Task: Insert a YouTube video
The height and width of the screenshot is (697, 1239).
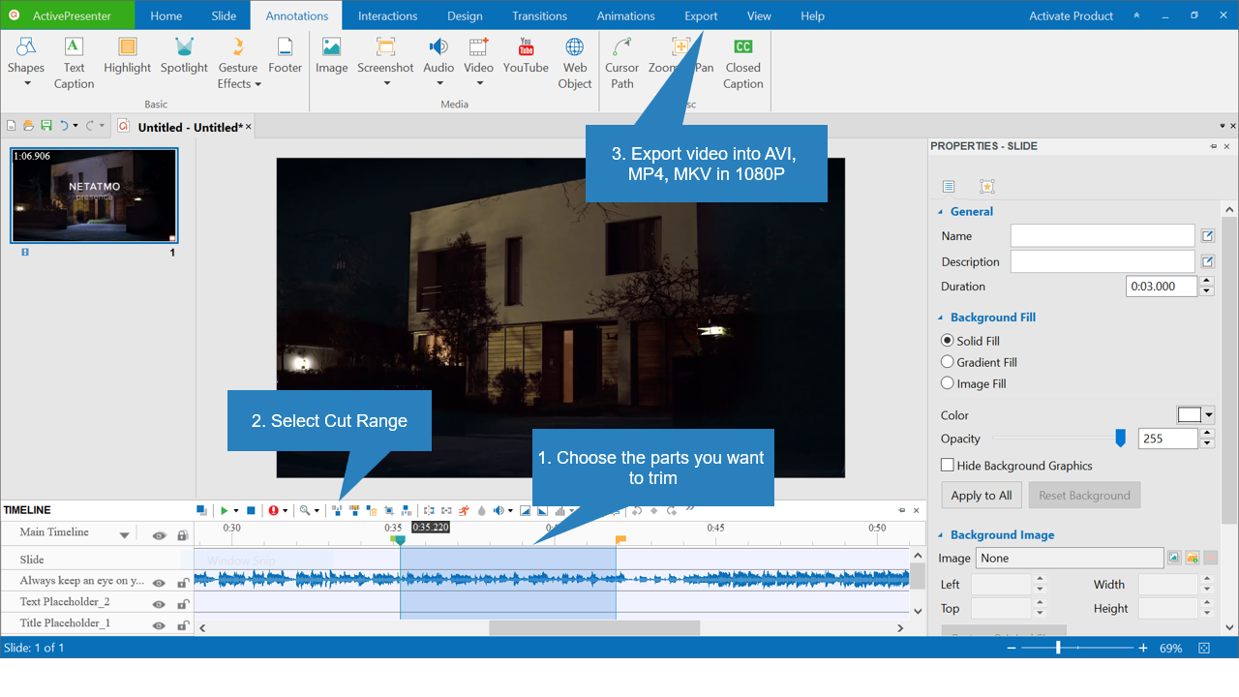Action: (x=526, y=58)
